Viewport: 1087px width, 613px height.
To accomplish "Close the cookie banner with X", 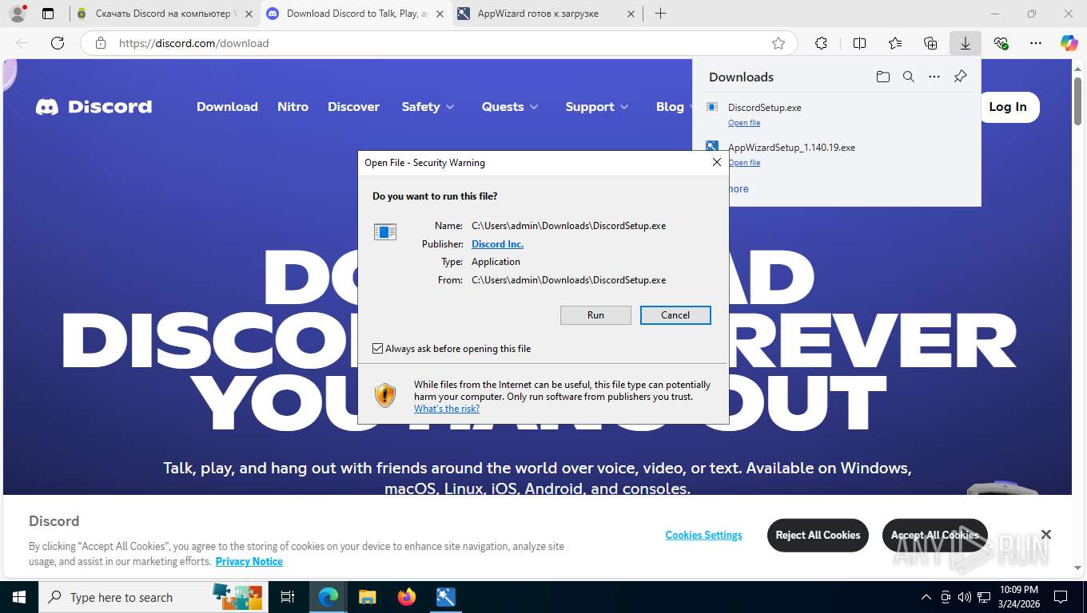I will pyautogui.click(x=1045, y=535).
